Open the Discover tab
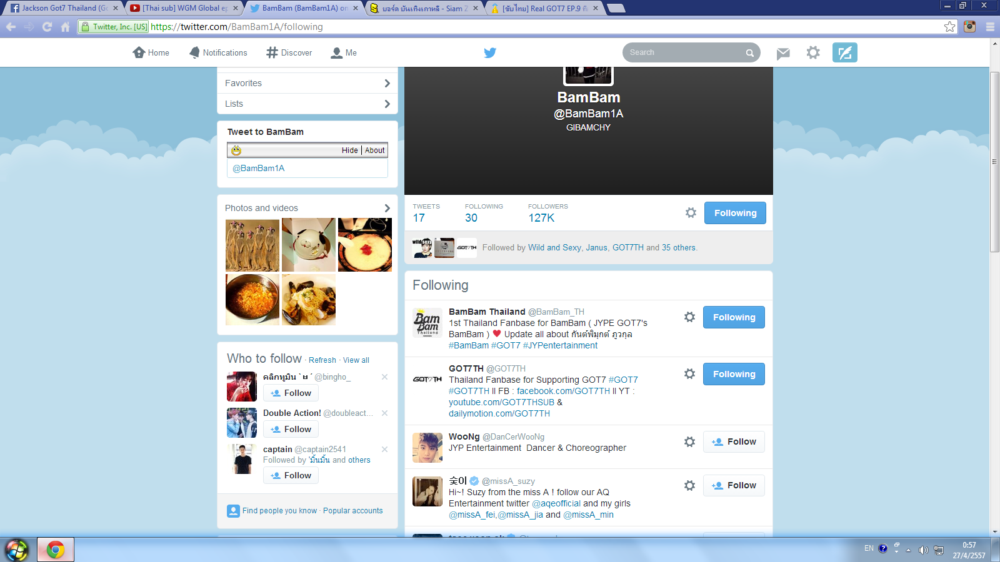 click(x=289, y=52)
